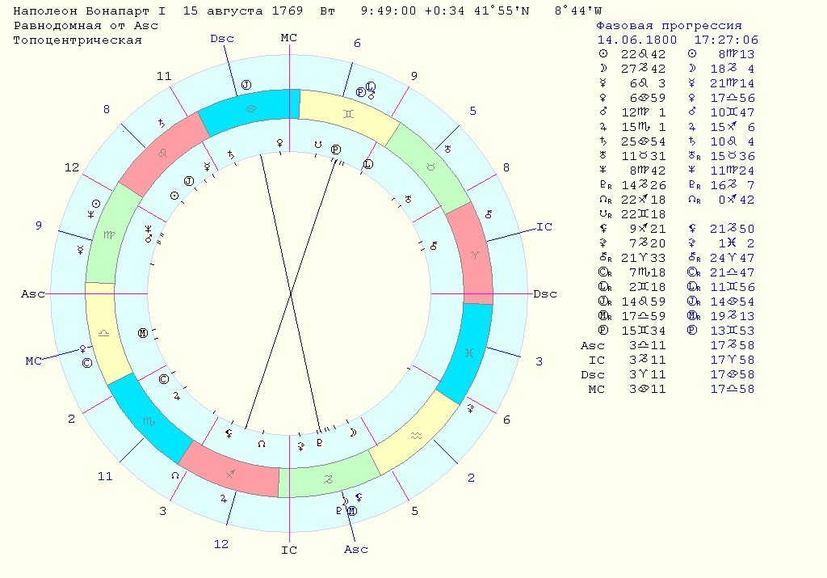Click the blue Jupiter symbol in the progression column
Screen dimensions: 827x578
pyautogui.click(x=692, y=127)
